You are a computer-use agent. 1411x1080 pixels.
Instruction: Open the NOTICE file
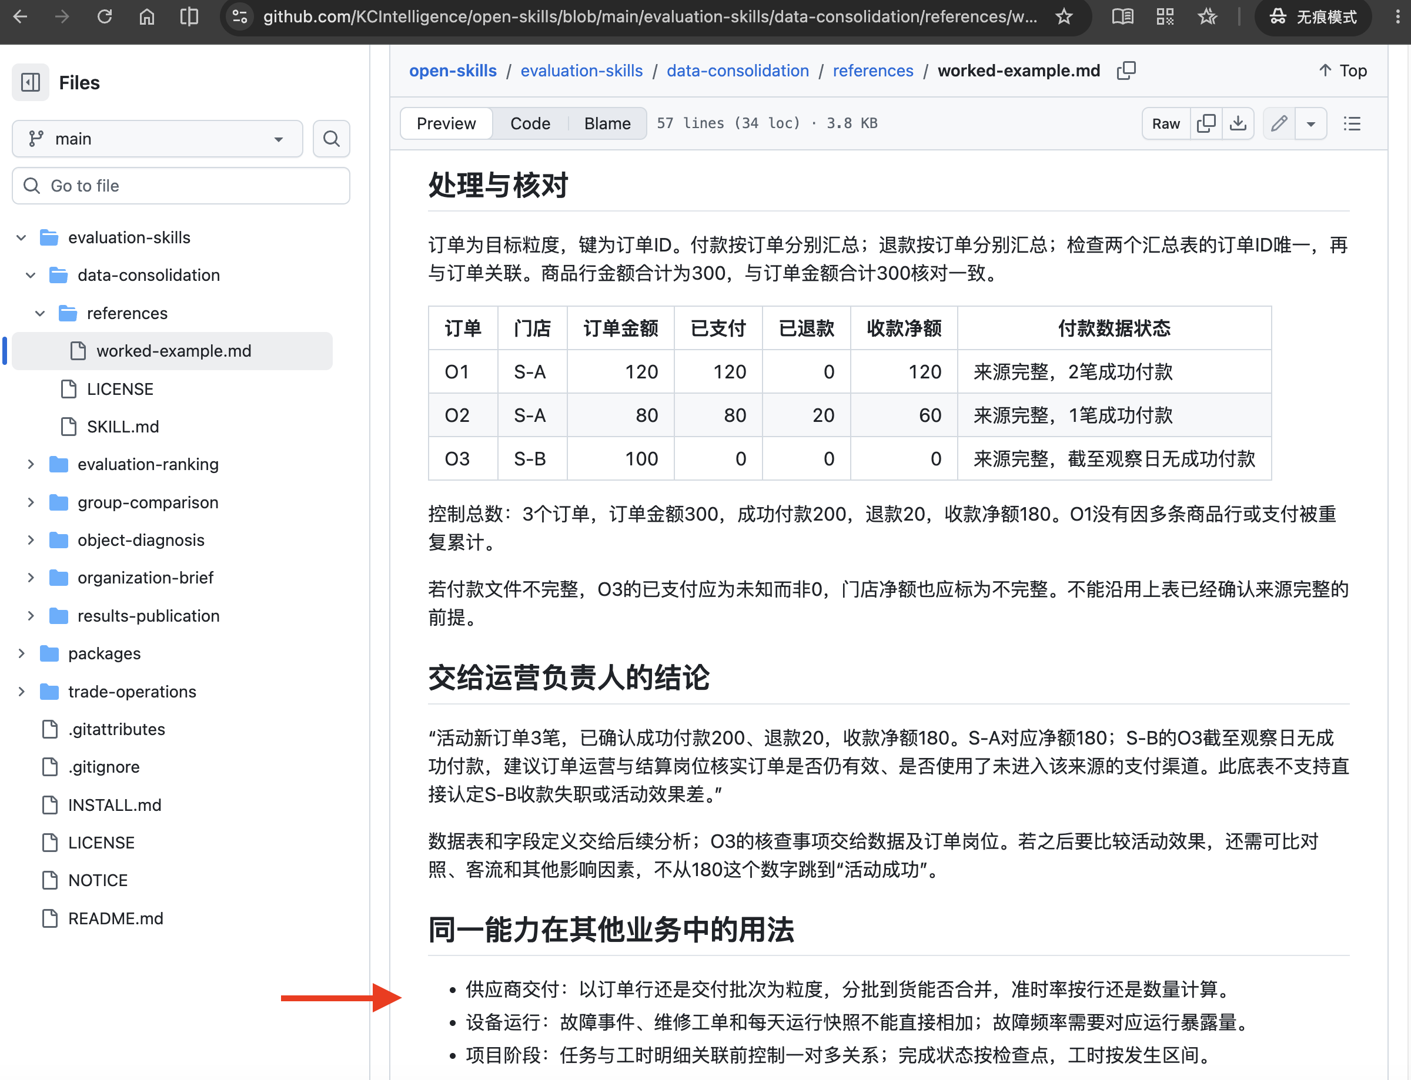(98, 881)
